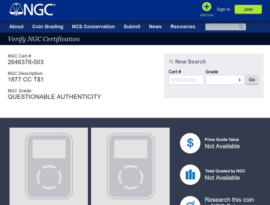Screen dimensions: 270x205
Task: Open the Coin Grading menu
Action: (48, 27)
